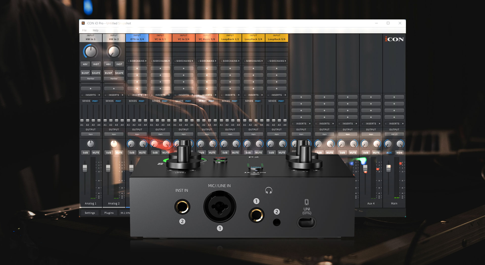The height and width of the screenshot is (265, 485).
Task: Switch to the Plugins tab
Action: 109,213
